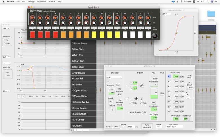Click the Wi-Fi status icon
The height and width of the screenshot is (137, 220).
point(181,1)
